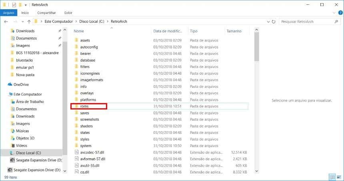
Task: Sort by the Tipo column header
Action: point(194,31)
